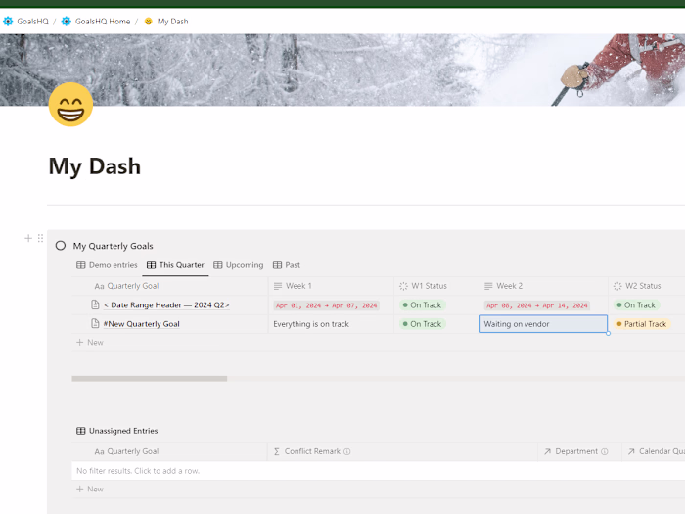The image size is (685, 514).
Task: Open W2 On Track status in Date Range Header row
Action: pos(636,305)
